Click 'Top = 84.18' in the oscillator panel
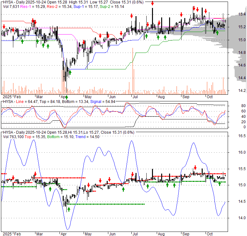The image size is (247, 236). (50, 102)
